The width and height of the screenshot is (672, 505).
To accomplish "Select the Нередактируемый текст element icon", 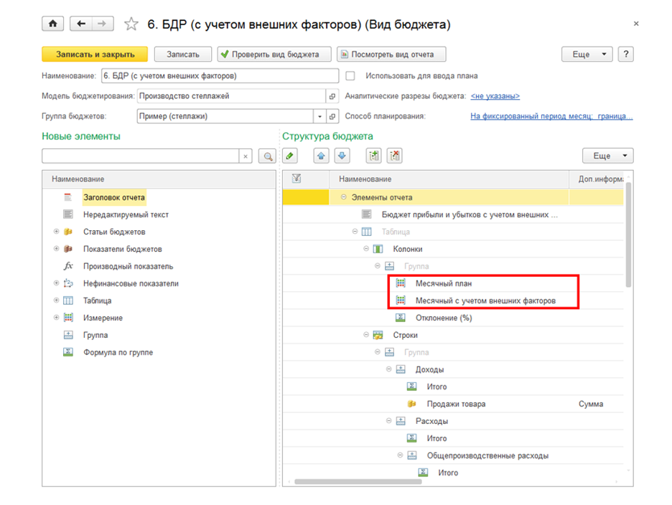I will [x=67, y=214].
